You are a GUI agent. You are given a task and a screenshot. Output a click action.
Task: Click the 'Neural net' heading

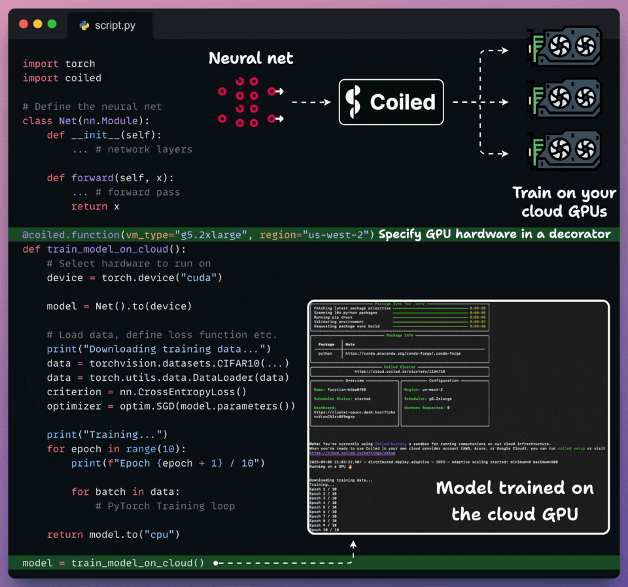point(251,58)
